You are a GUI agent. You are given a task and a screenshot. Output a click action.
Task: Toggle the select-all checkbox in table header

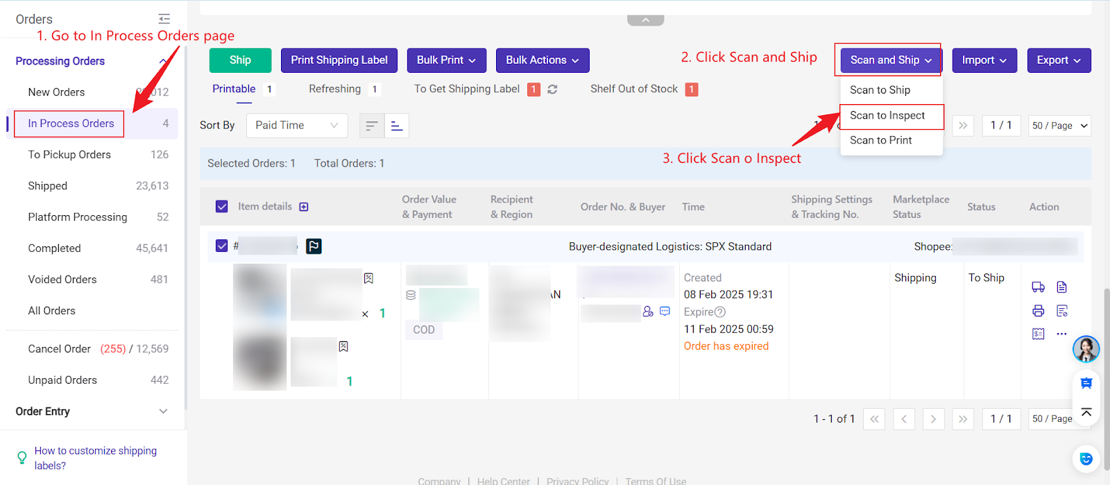click(222, 207)
